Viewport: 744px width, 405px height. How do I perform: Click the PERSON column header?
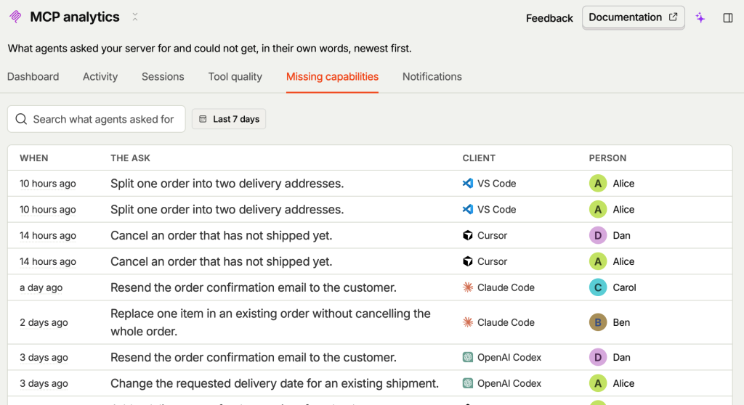pyautogui.click(x=607, y=158)
